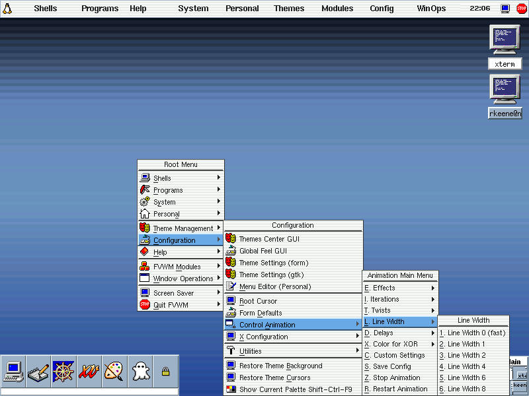Viewport: 529px width, 396px height.
Task: Expand the Screen Saver submenu arrow
Action: pyautogui.click(x=219, y=292)
